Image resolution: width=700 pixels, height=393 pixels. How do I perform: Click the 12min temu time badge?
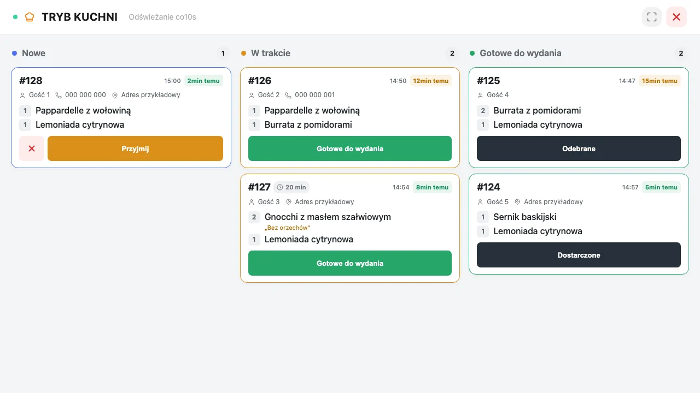pos(431,81)
